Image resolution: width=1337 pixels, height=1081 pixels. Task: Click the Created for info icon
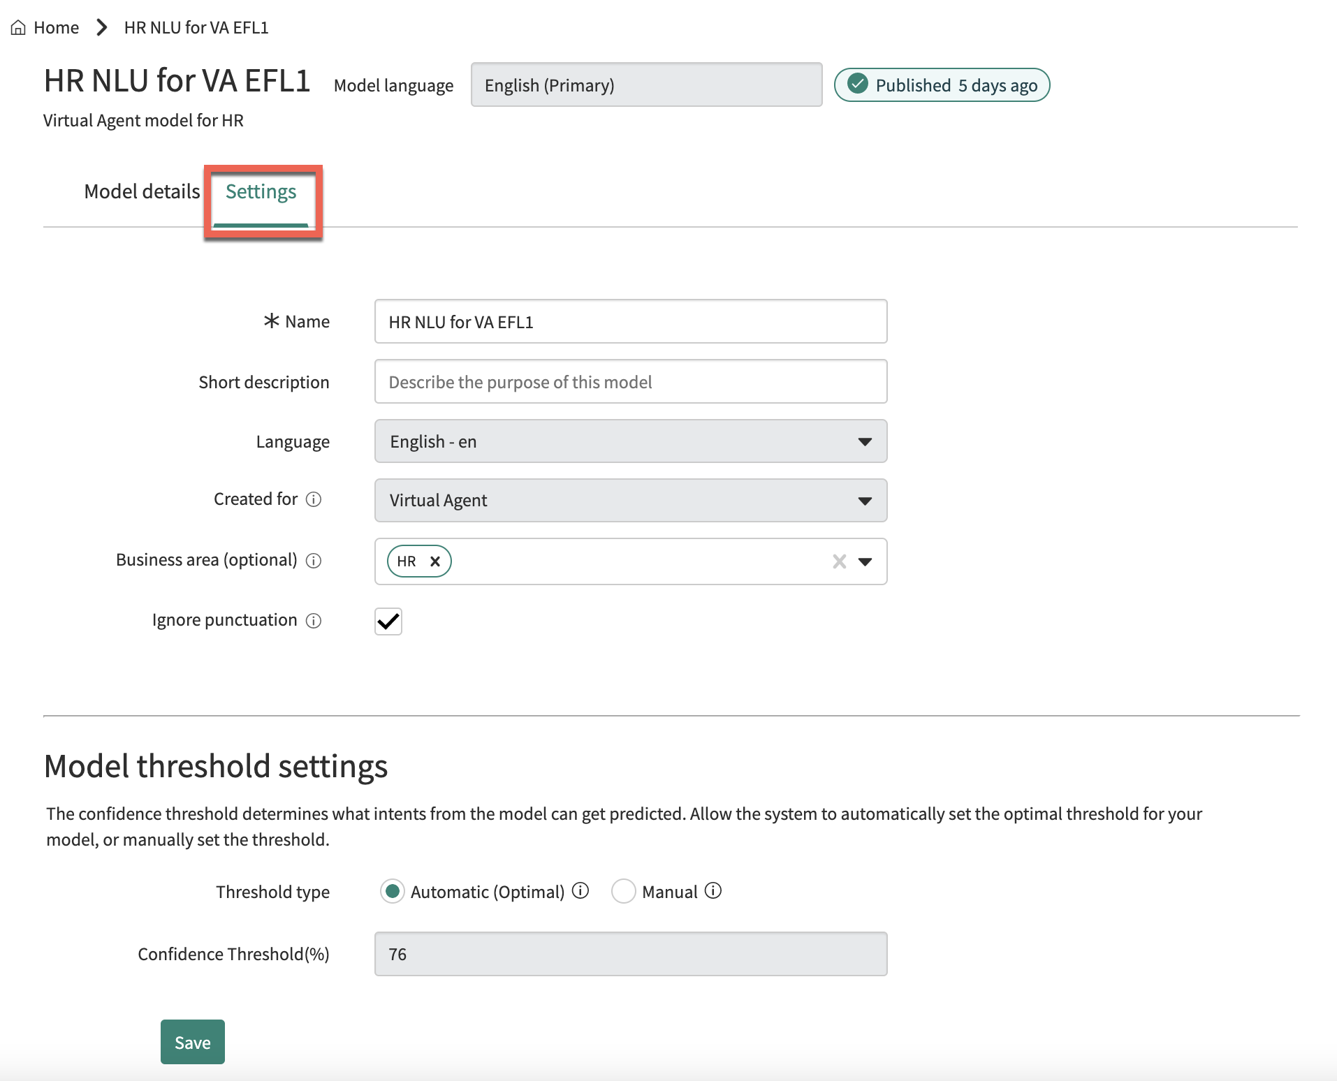tap(314, 499)
